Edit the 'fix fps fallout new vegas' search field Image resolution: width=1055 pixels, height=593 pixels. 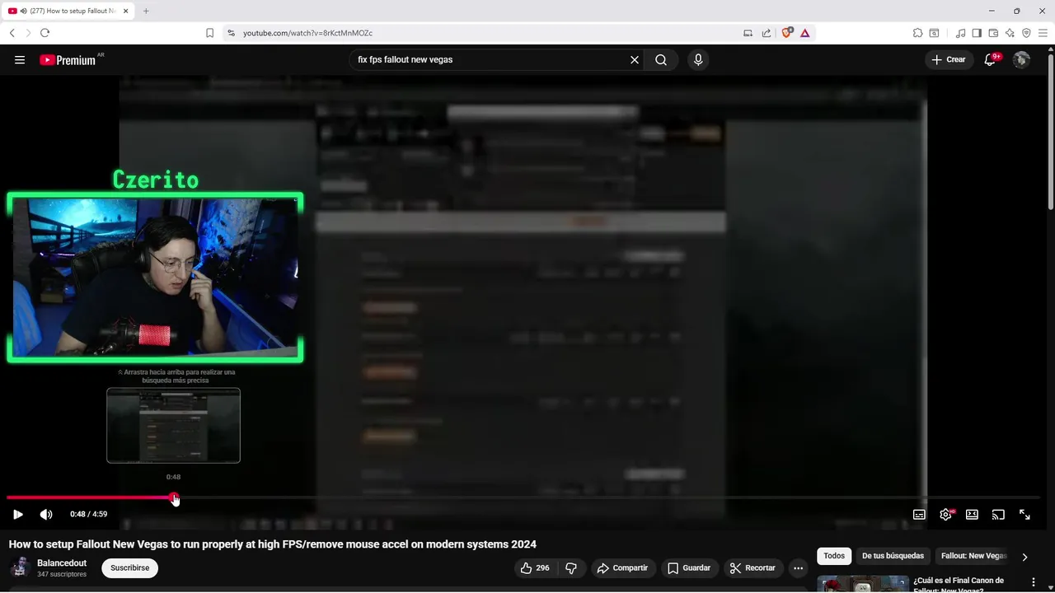(x=490, y=59)
